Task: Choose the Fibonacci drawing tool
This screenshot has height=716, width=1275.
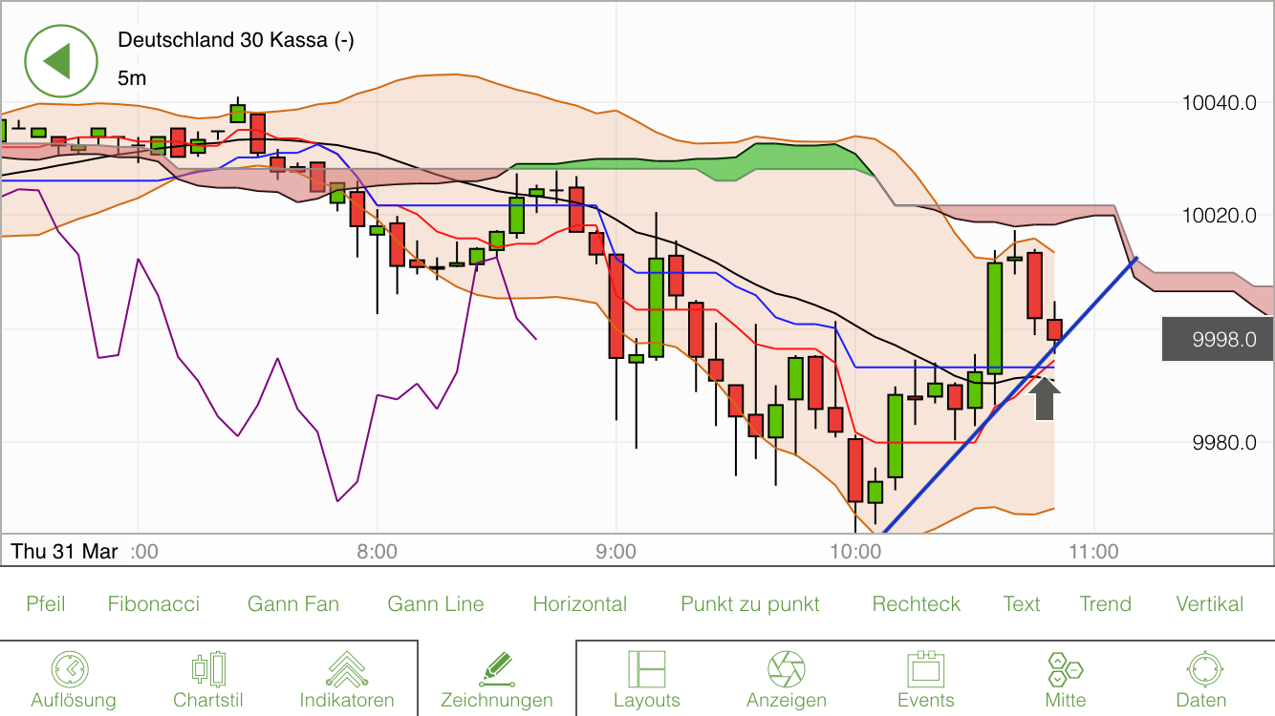Action: click(x=154, y=603)
